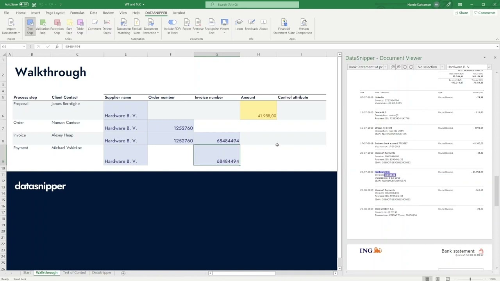Expand the Name Box dropdown
Viewport: 500px width, 281px height.
[x=24, y=46]
